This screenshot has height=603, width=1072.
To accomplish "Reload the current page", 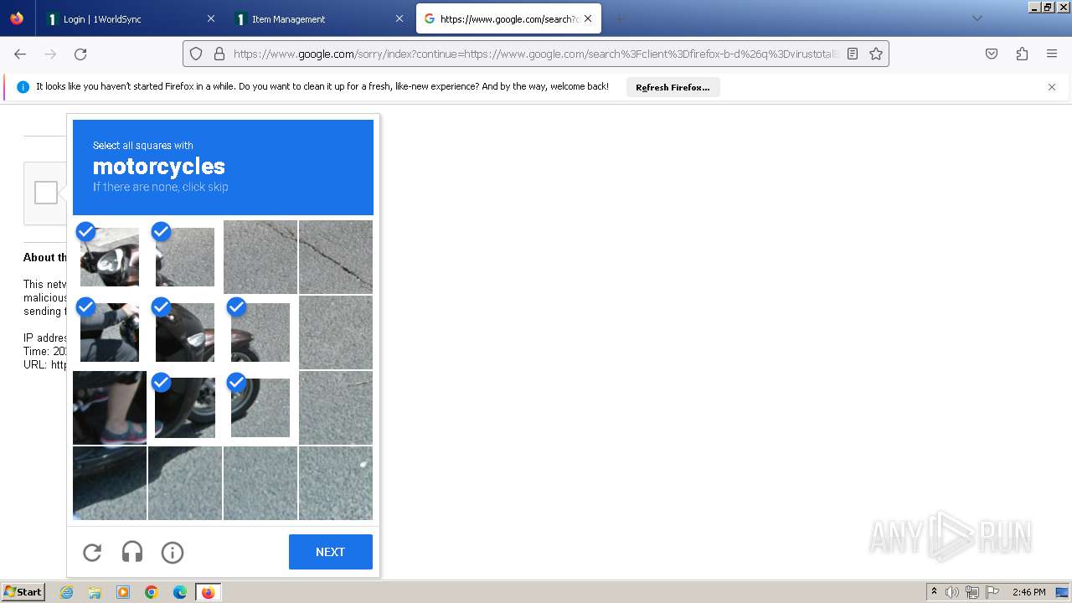I will (80, 54).
